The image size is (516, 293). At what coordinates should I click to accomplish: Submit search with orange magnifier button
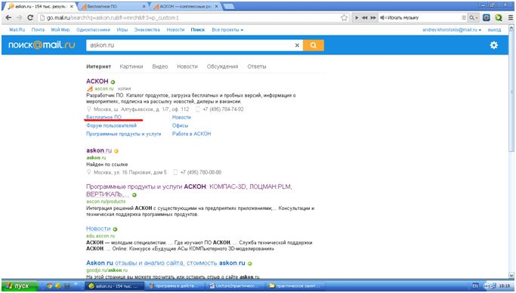point(314,45)
